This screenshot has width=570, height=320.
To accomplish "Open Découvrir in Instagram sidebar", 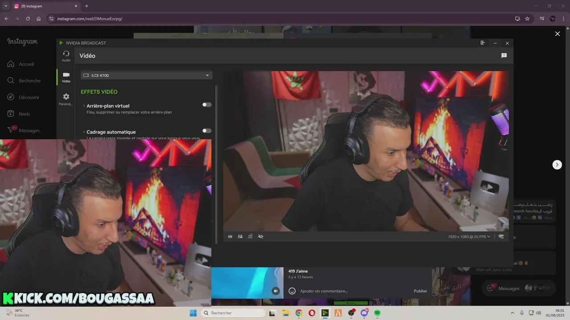I will [x=23, y=97].
